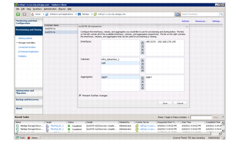
Task: Click the Recent Tasks horizontal scrollbar
Action: 118,134
